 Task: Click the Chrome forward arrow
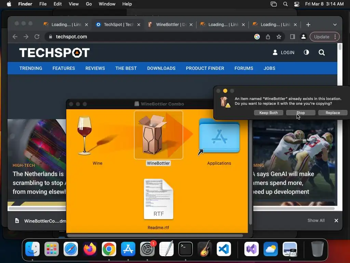pyautogui.click(x=26, y=37)
